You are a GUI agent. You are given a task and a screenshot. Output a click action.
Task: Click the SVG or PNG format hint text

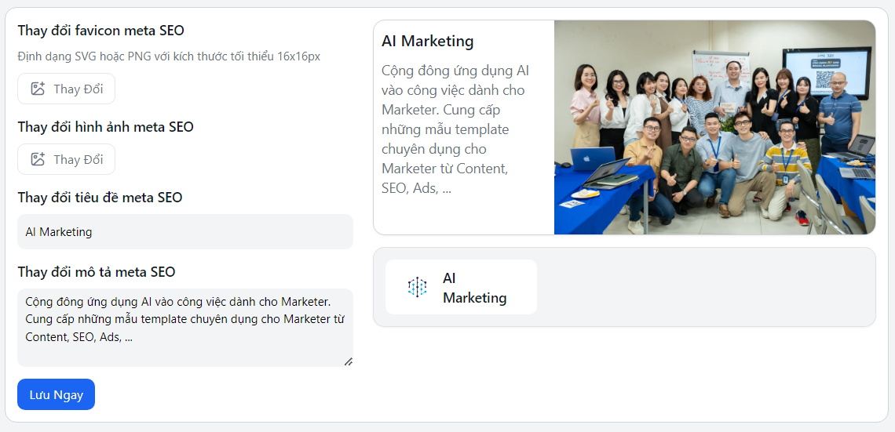pos(169,56)
